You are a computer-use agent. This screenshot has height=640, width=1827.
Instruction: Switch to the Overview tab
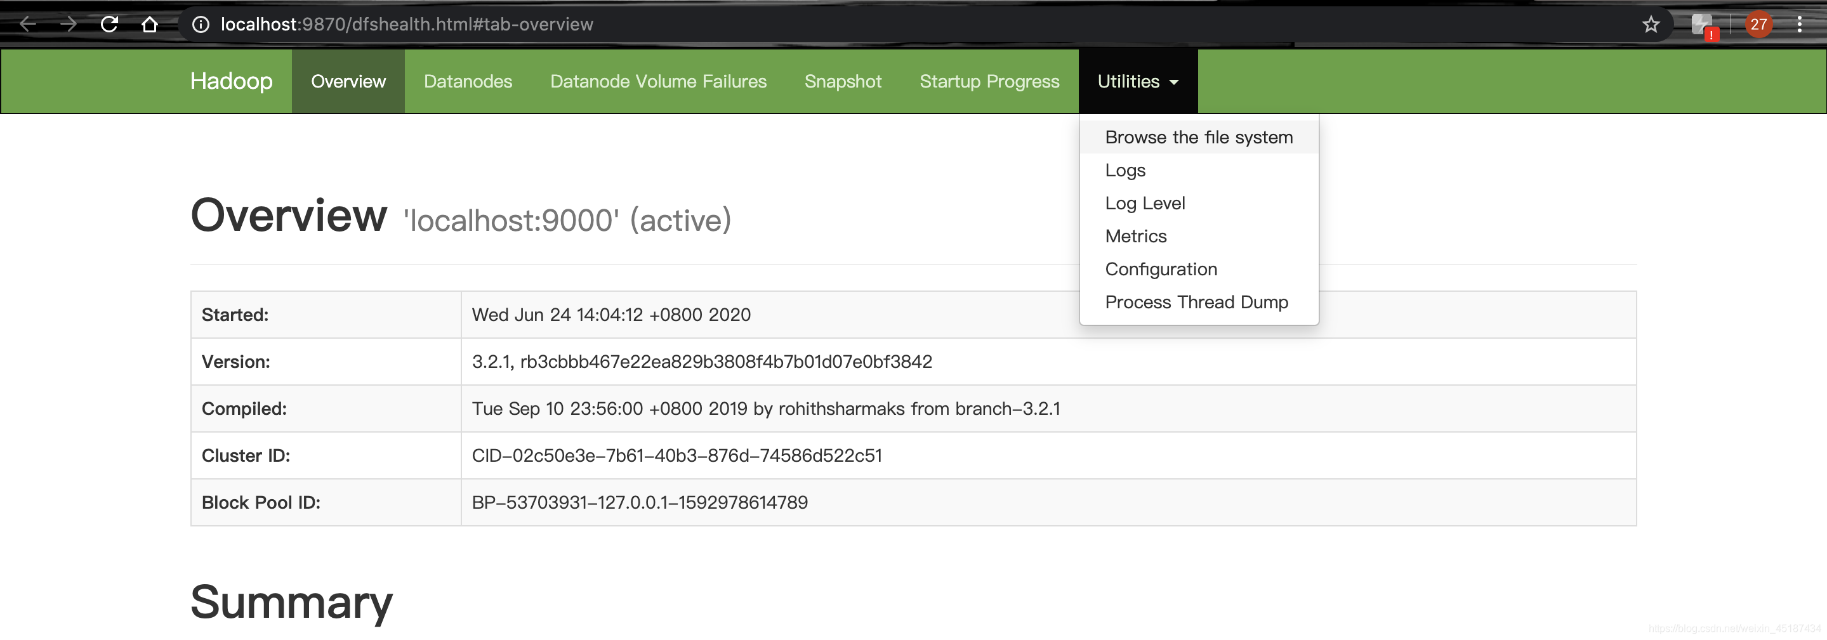pos(348,81)
